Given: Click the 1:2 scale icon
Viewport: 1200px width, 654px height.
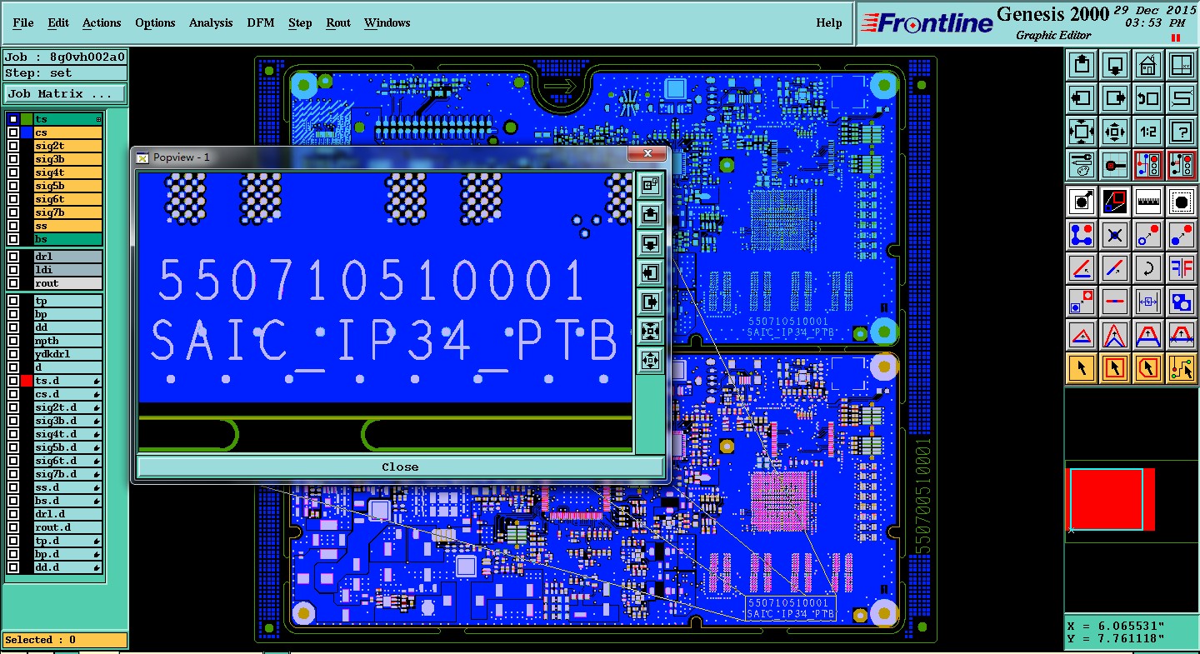Looking at the screenshot, I should (x=1148, y=131).
